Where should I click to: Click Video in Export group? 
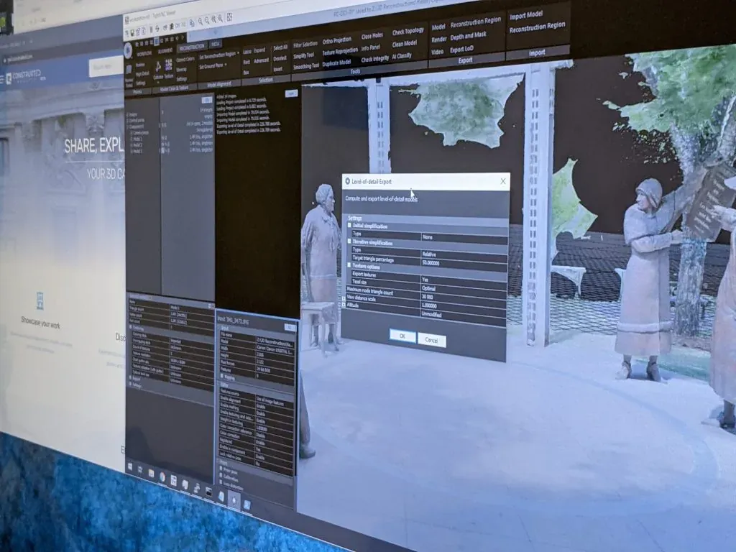(437, 52)
